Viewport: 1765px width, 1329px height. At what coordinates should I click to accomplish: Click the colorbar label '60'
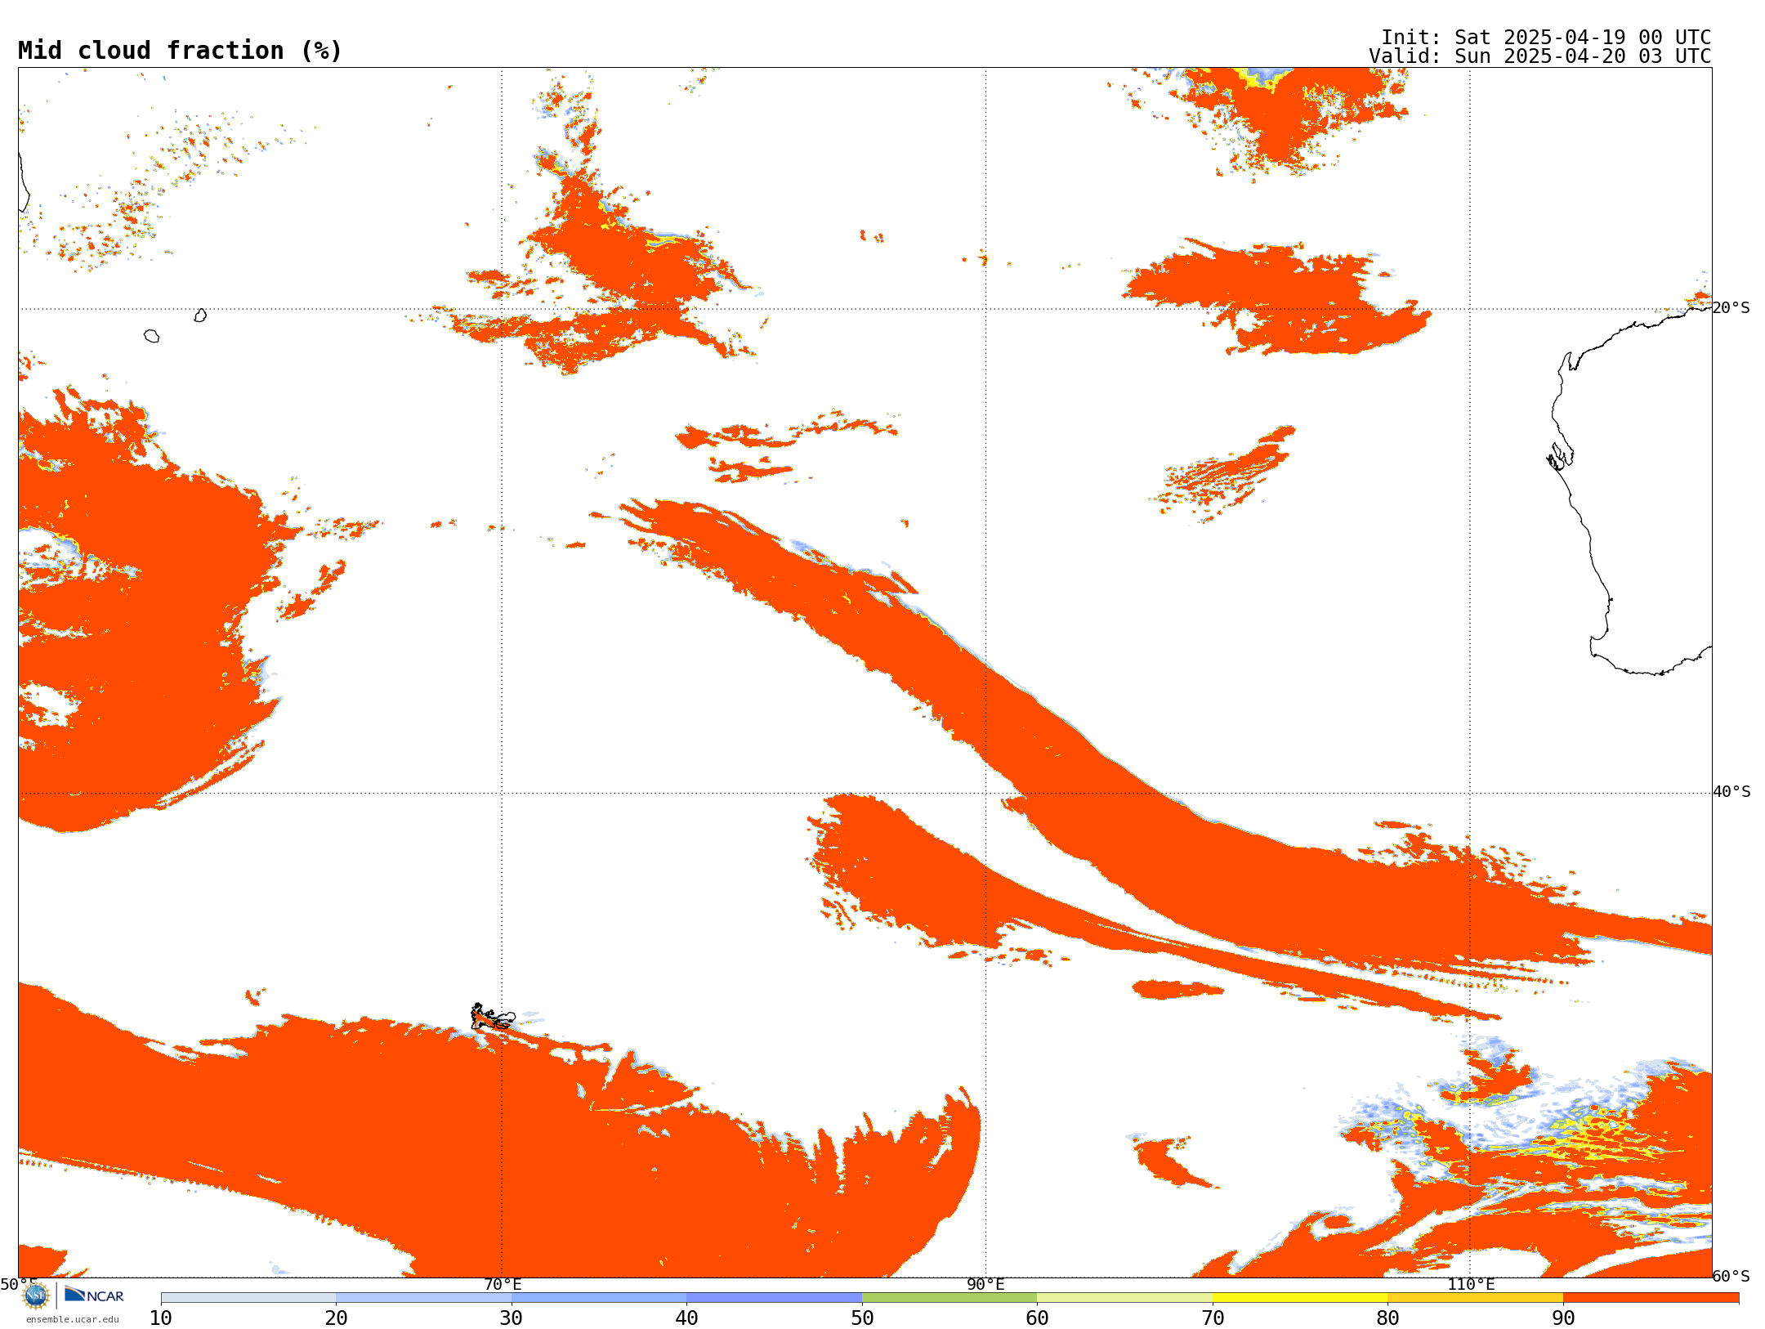tap(1037, 1318)
